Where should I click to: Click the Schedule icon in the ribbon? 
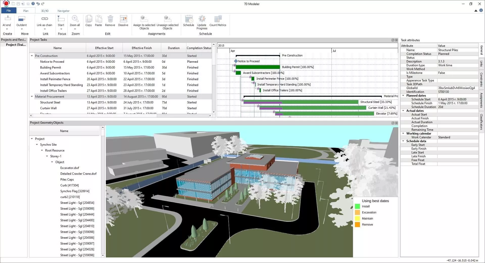pyautogui.click(x=188, y=19)
